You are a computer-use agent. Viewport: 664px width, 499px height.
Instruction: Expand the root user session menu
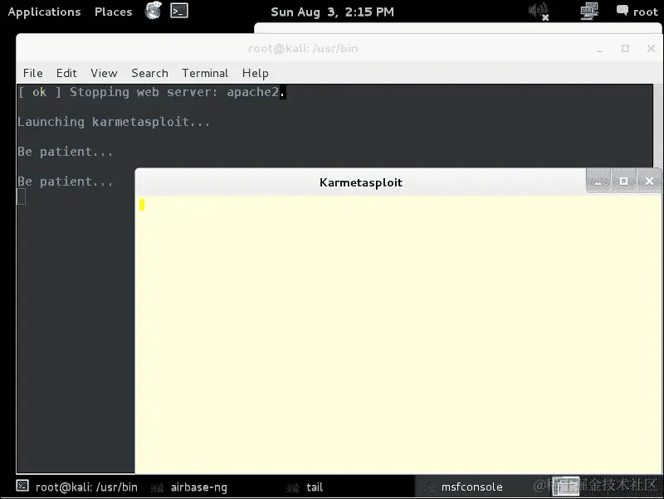(x=645, y=12)
